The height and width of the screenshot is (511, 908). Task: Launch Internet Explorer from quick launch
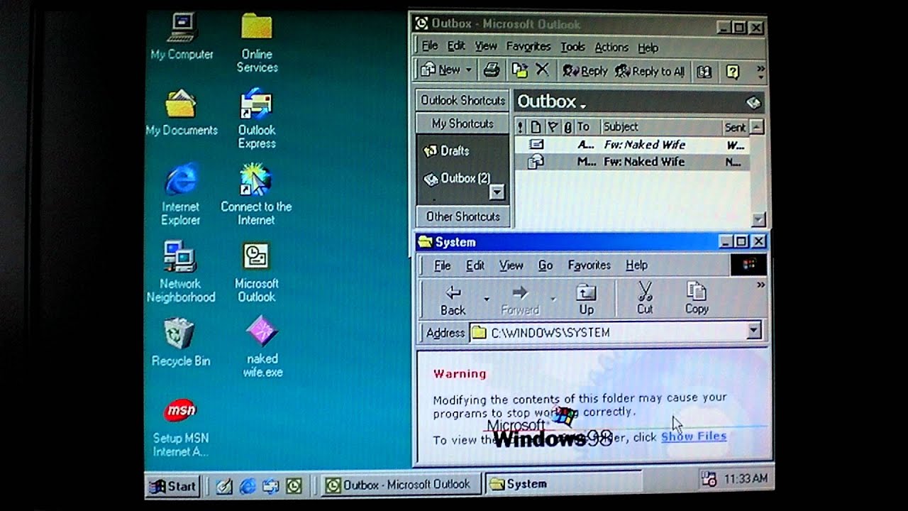point(248,486)
